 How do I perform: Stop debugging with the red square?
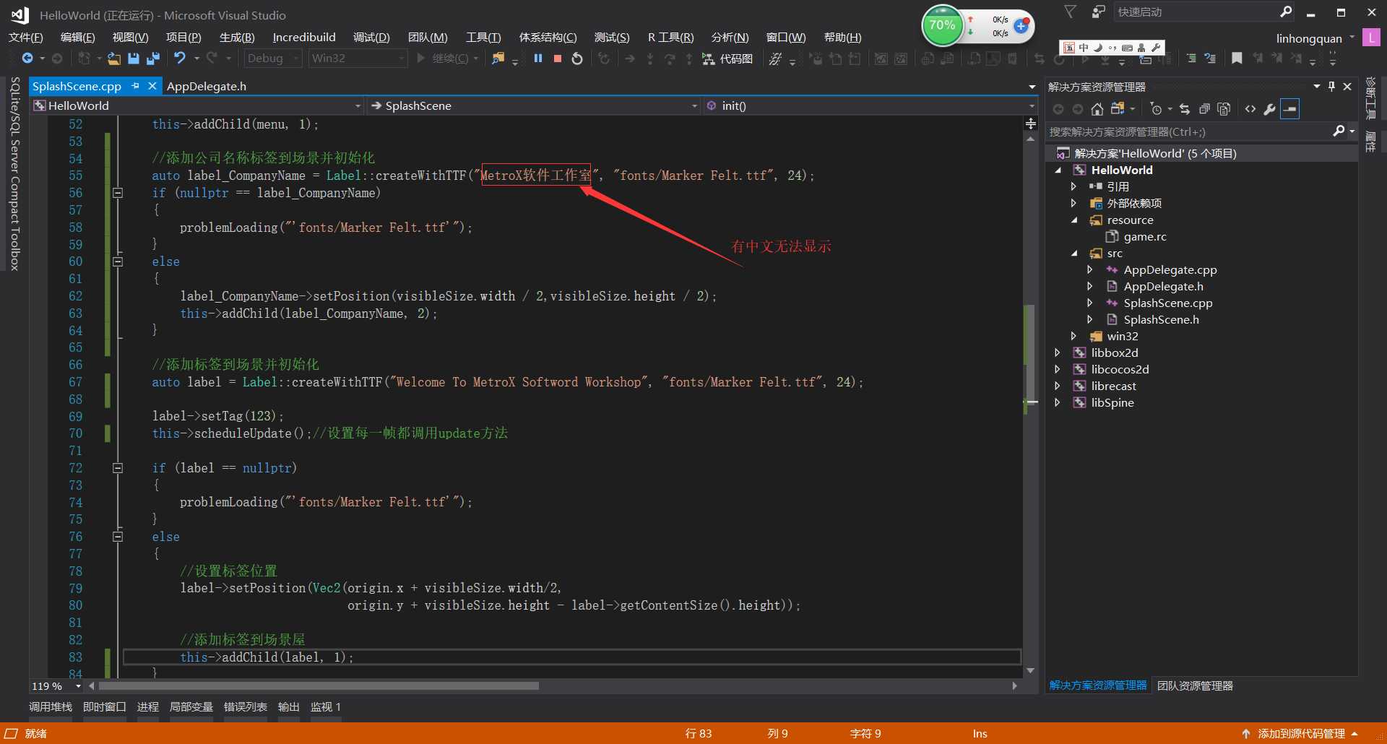click(x=558, y=59)
